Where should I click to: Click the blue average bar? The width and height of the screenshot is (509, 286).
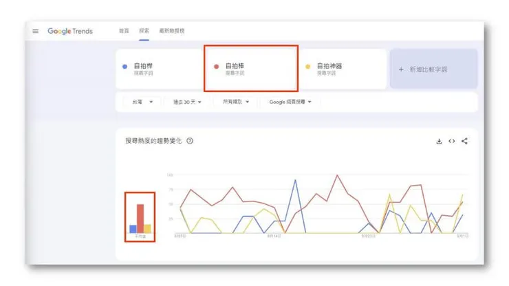tap(133, 229)
